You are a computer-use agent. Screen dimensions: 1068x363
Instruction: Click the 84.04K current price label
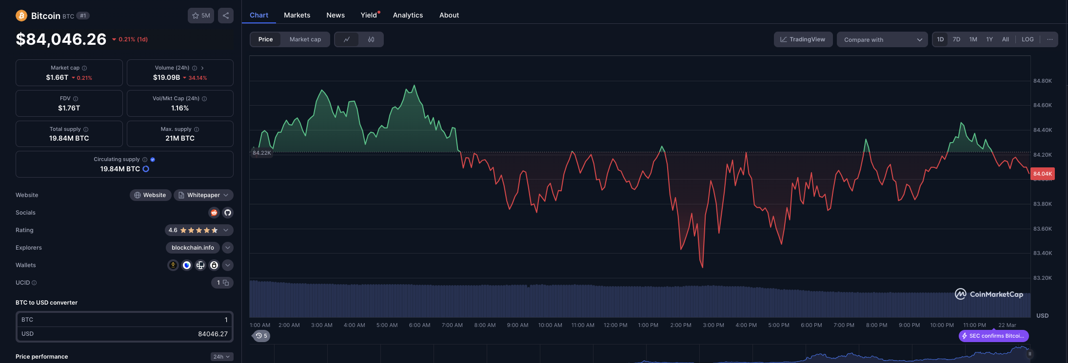(x=1043, y=174)
